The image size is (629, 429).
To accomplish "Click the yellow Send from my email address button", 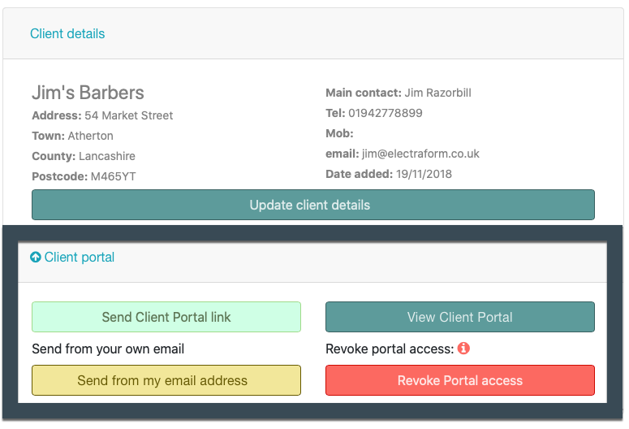I will point(166,380).
